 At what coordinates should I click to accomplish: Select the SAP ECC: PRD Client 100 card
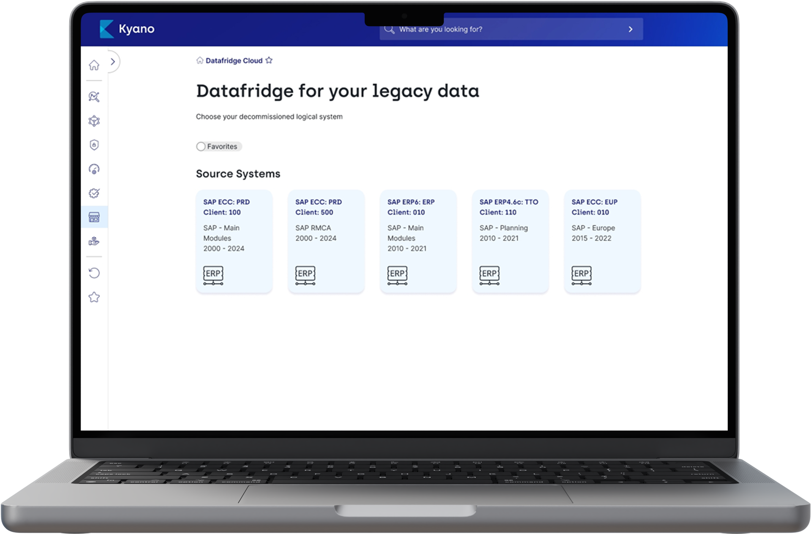tap(234, 241)
